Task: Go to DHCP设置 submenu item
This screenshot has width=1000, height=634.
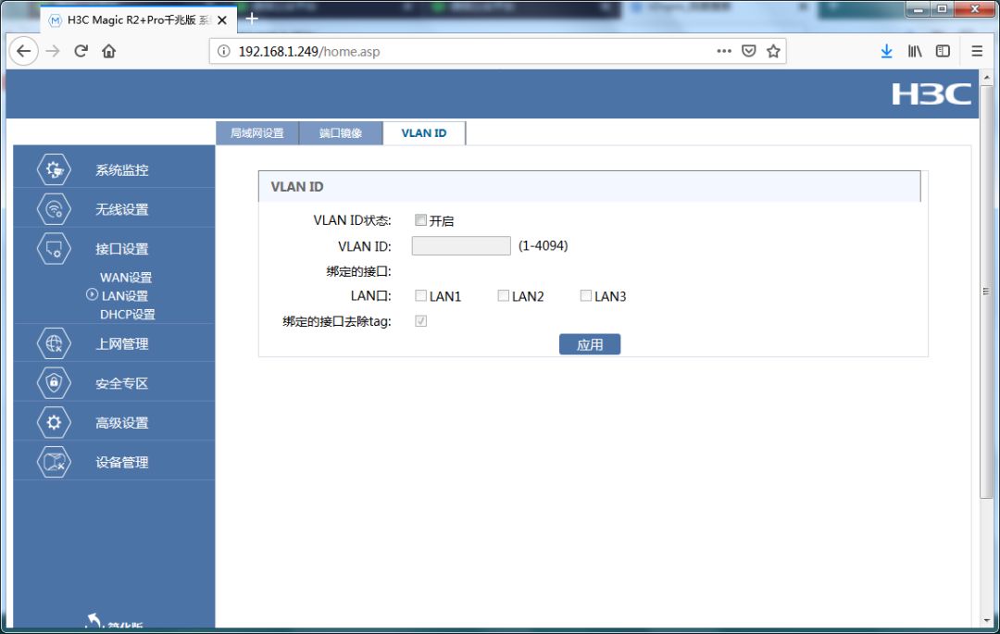Action: click(128, 314)
